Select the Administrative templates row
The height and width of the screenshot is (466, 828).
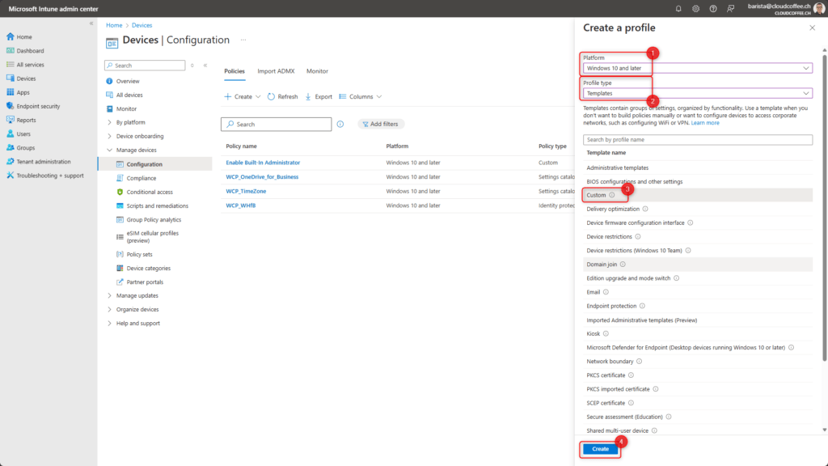tap(697, 167)
